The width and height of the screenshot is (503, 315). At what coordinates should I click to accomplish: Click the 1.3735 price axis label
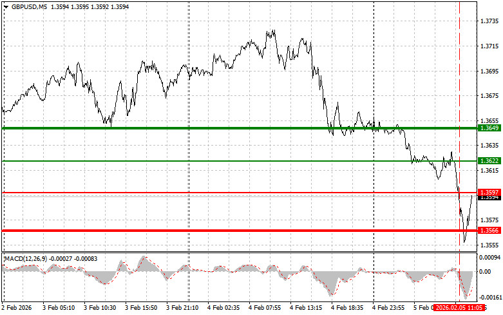(x=489, y=21)
